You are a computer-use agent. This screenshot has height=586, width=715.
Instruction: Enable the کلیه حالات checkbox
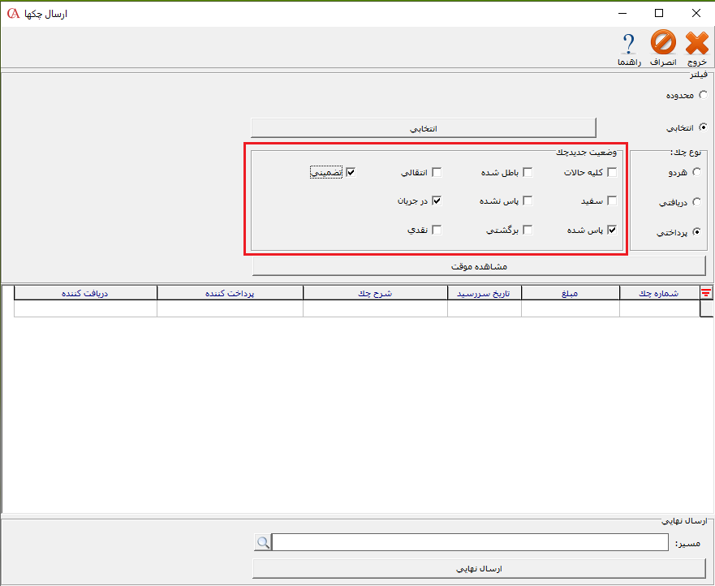[614, 172]
